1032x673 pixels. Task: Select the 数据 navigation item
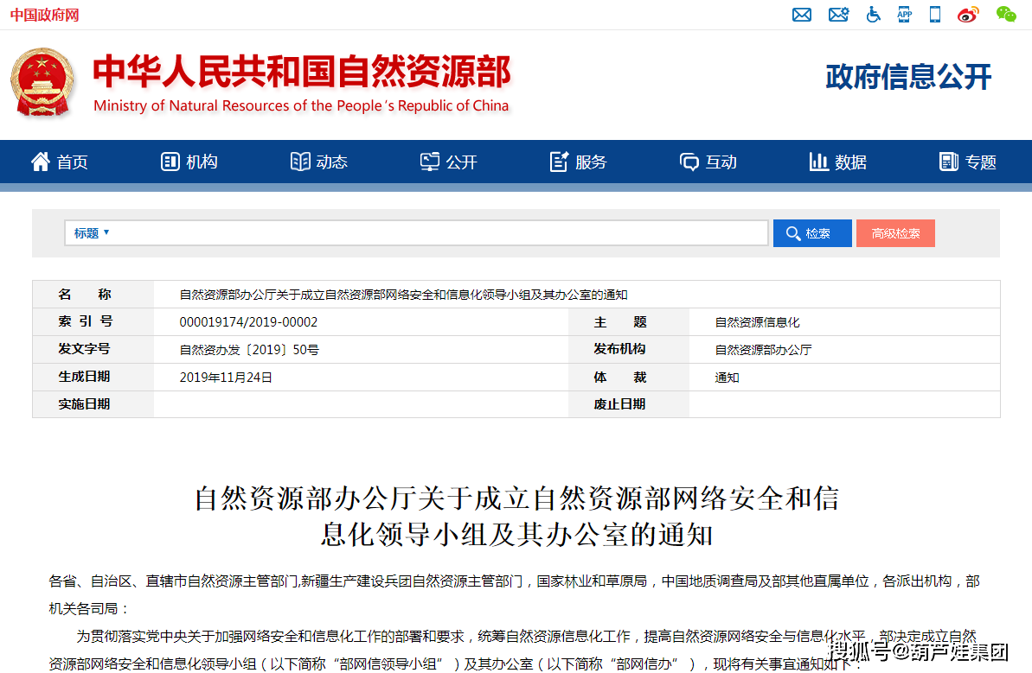pos(837,162)
